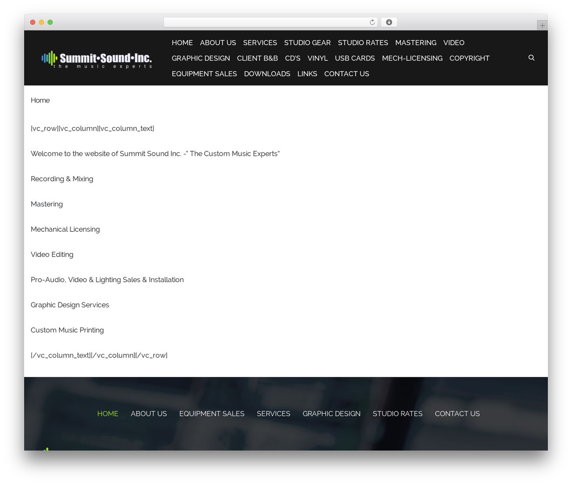Open the browser downloads button
The image size is (572, 485).
pyautogui.click(x=389, y=22)
